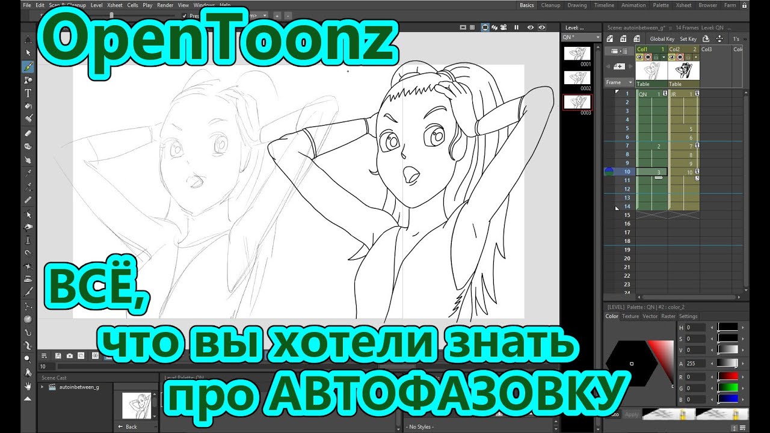This screenshot has height=433, width=770.
Task: Open the Render menu
Action: (x=165, y=5)
